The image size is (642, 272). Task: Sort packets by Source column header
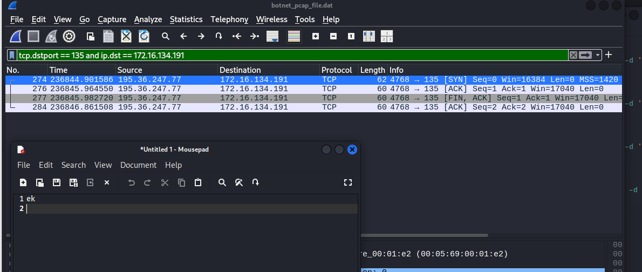(x=167, y=70)
